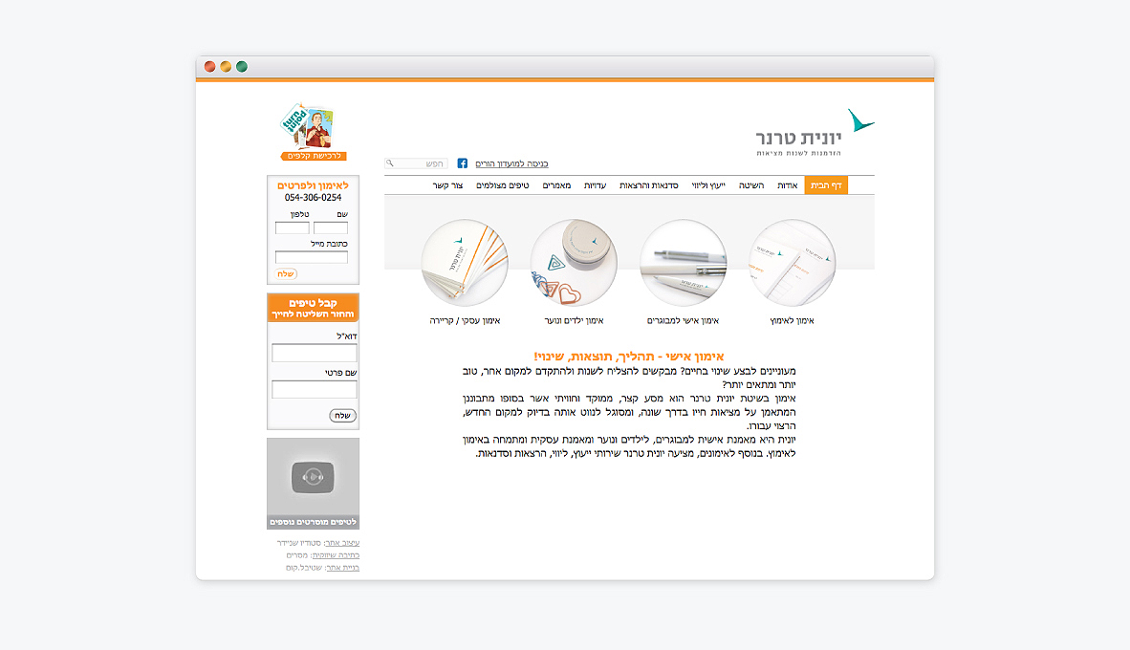Click the Facebook icon near search
This screenshot has width=1130, height=650.
pyautogui.click(x=462, y=163)
